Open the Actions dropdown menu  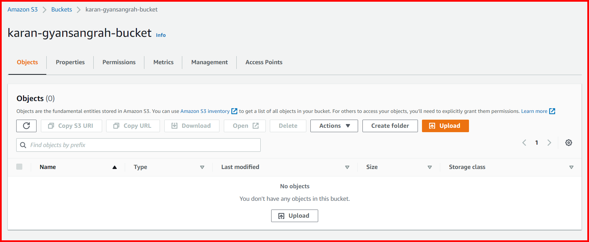[x=334, y=126]
